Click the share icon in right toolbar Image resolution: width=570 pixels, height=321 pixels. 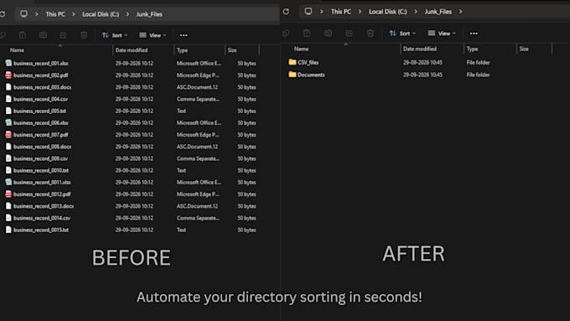(x=349, y=33)
